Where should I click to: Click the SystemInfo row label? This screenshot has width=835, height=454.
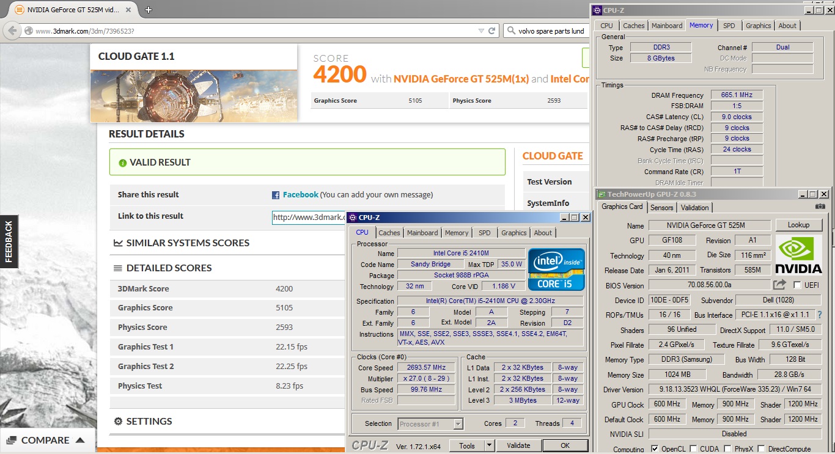coord(548,203)
